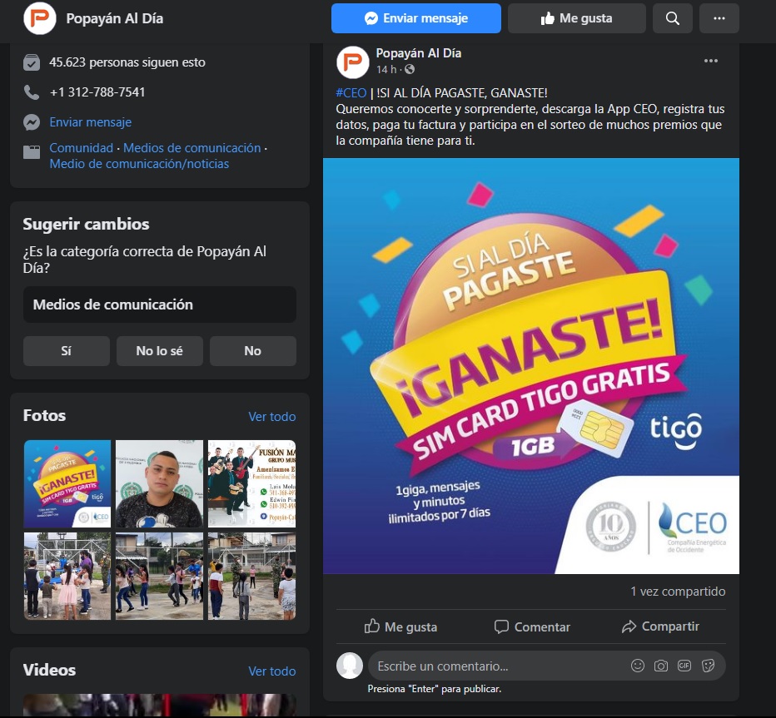
Task: Click the phone number +1 312-788-7541
Action: [97, 92]
